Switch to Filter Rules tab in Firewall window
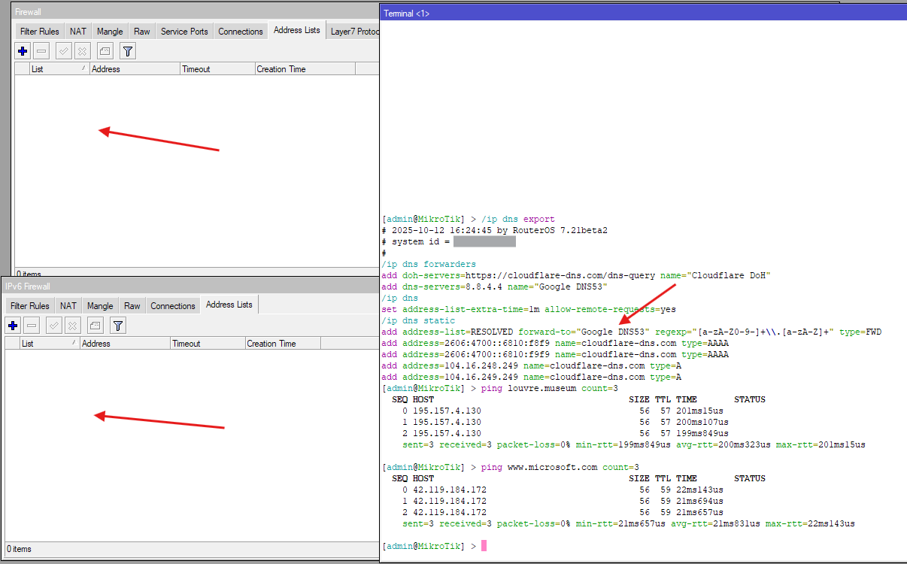 (40, 32)
